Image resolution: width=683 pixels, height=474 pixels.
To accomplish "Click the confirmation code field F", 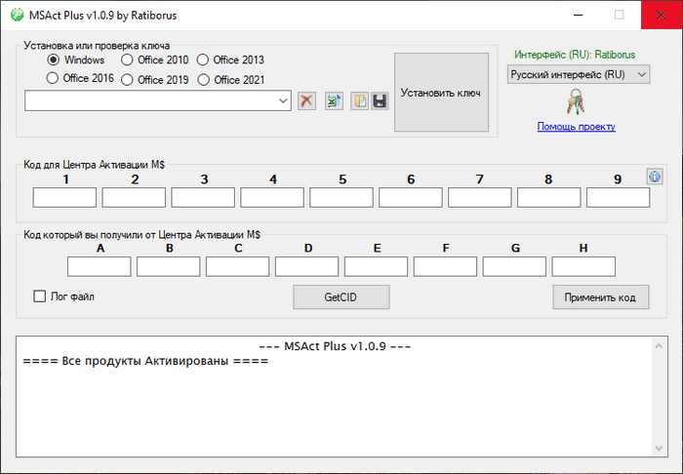I will point(445,267).
